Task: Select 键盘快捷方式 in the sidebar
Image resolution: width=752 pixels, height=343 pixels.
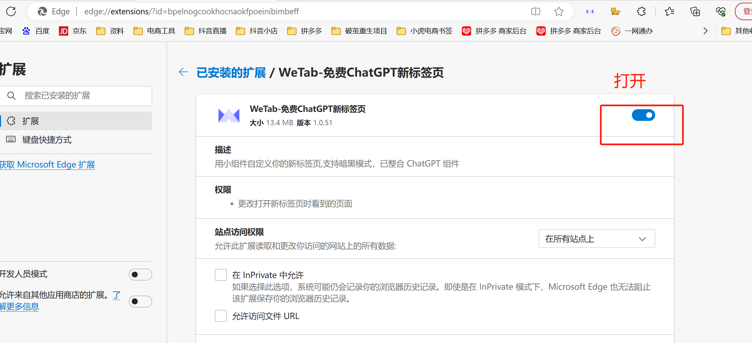Action: click(x=76, y=140)
